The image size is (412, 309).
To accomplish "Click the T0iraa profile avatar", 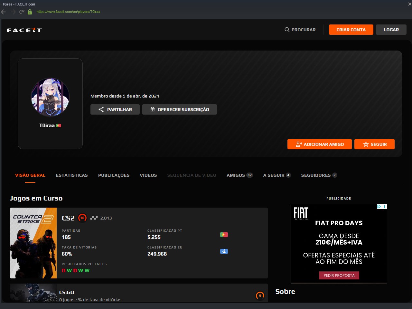I will 50,97.
